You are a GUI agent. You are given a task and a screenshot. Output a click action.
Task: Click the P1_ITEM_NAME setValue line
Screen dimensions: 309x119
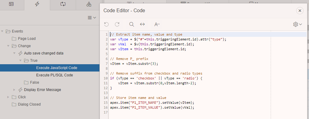pos(152,103)
